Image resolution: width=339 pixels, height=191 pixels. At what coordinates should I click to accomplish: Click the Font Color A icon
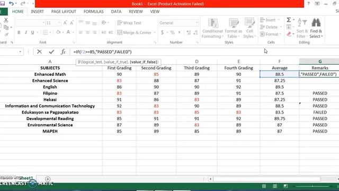(68, 32)
